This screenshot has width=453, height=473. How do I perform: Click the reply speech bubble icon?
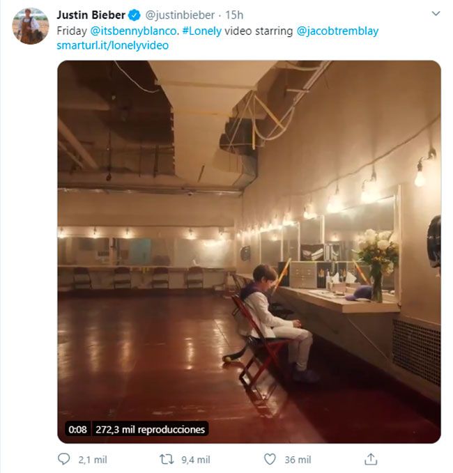click(64, 459)
